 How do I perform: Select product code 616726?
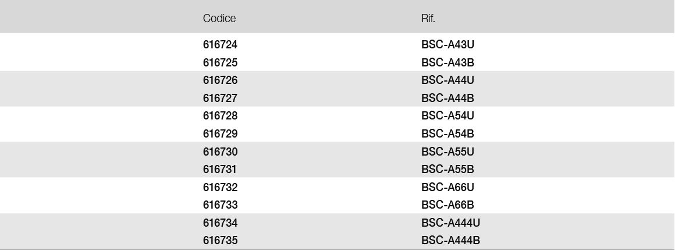point(221,80)
